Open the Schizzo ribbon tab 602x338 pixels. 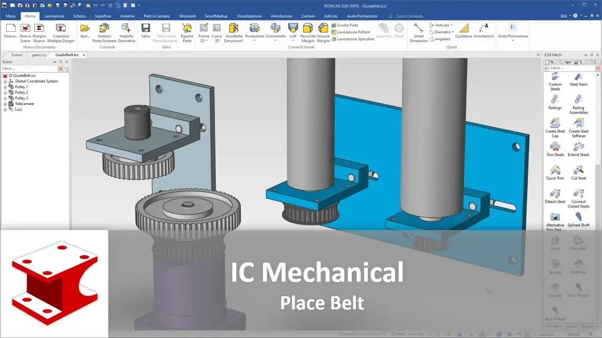click(79, 16)
